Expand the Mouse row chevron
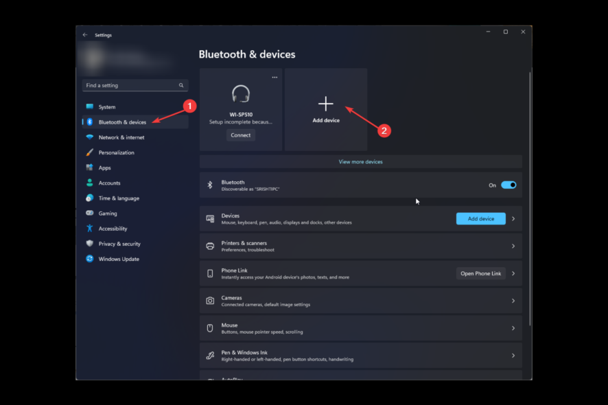608x405 pixels. coord(513,328)
